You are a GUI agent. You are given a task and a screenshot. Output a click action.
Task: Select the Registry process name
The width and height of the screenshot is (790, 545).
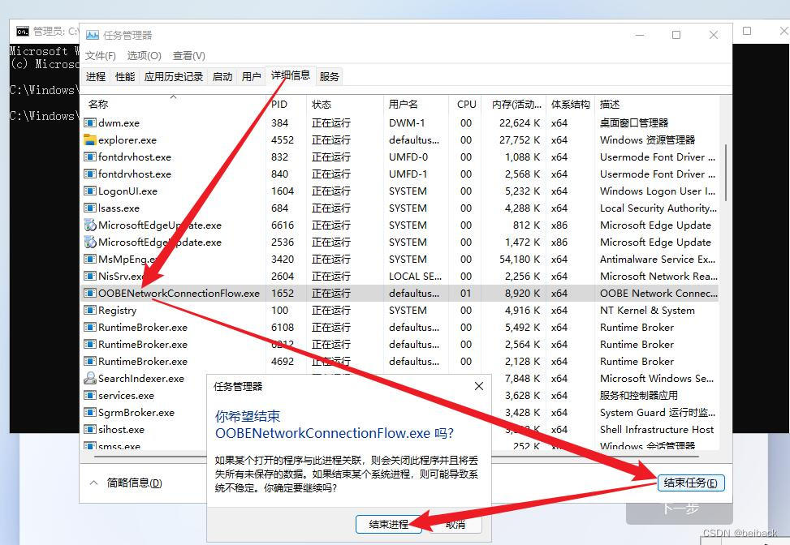[118, 310]
